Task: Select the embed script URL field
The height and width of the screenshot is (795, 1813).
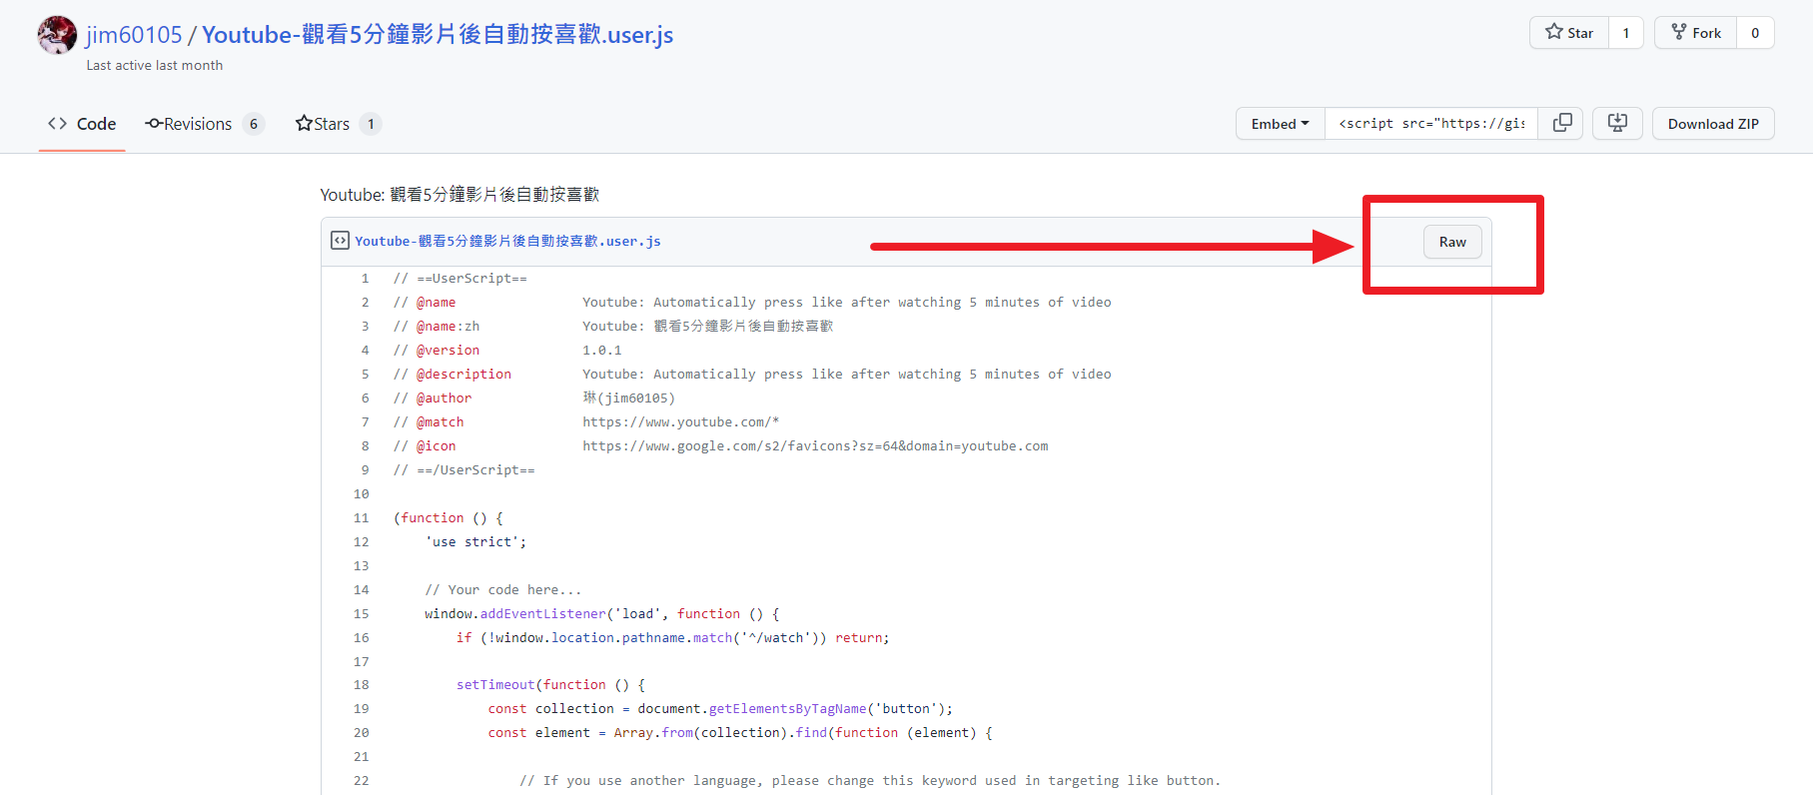Action: 1430,124
